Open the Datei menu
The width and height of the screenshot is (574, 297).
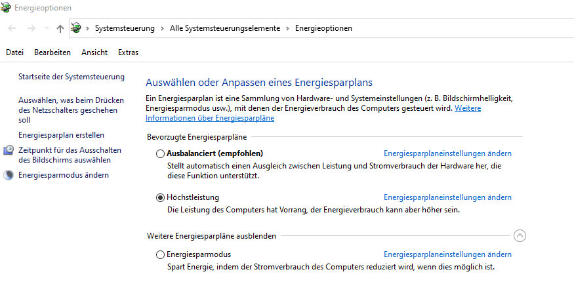click(x=14, y=52)
